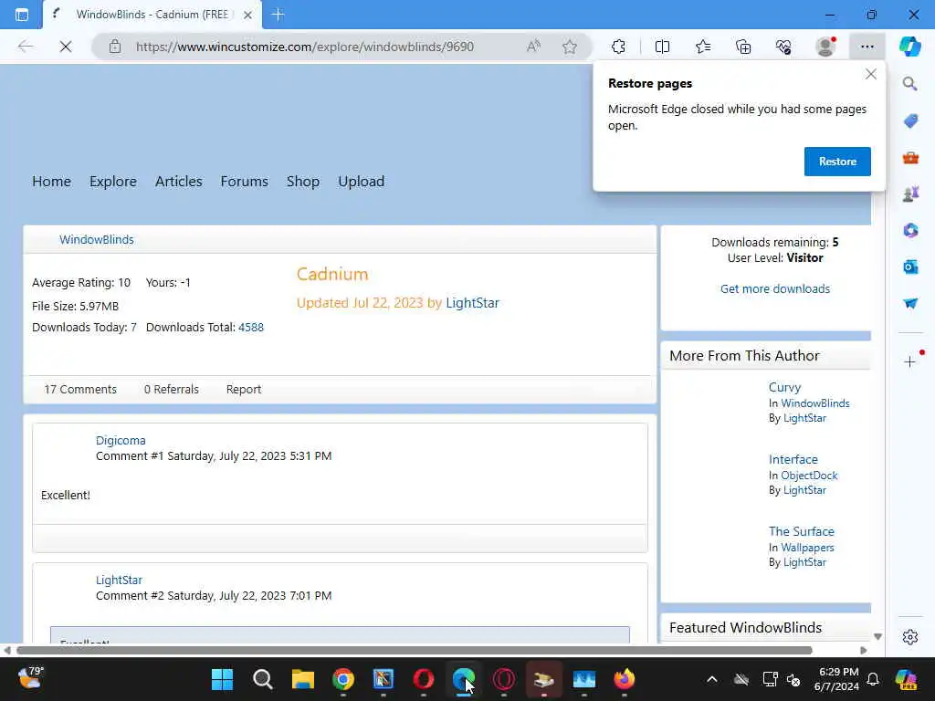Switch to 17 Comments tab
The height and width of the screenshot is (701, 935).
(80, 389)
